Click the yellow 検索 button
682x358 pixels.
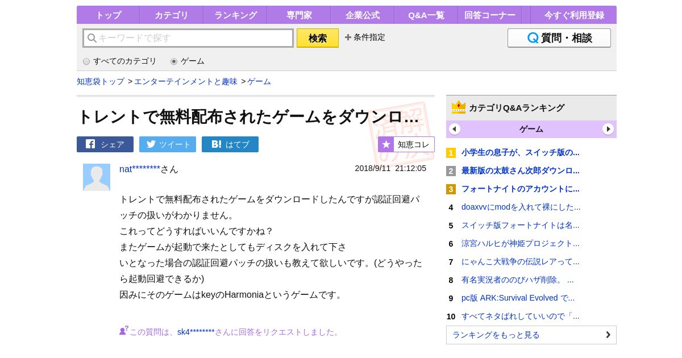[318, 38]
